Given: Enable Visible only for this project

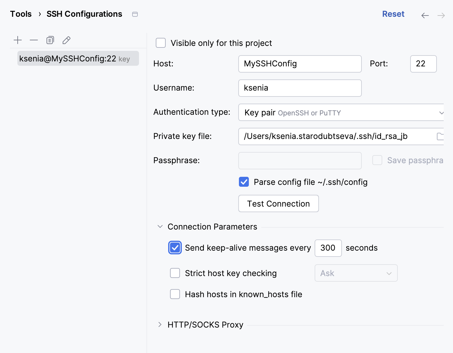Looking at the screenshot, I should (x=160, y=43).
